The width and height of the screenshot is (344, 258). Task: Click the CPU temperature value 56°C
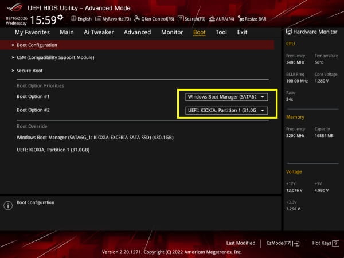pyautogui.click(x=319, y=62)
